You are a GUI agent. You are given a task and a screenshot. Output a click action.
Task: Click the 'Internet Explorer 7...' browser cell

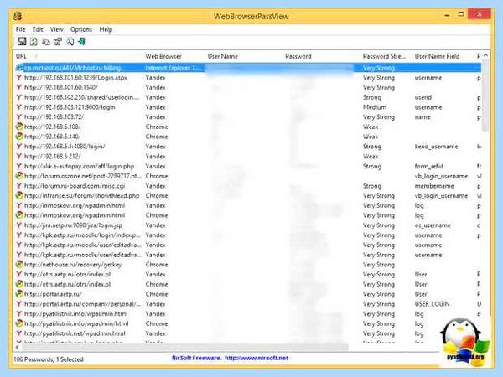(173, 68)
